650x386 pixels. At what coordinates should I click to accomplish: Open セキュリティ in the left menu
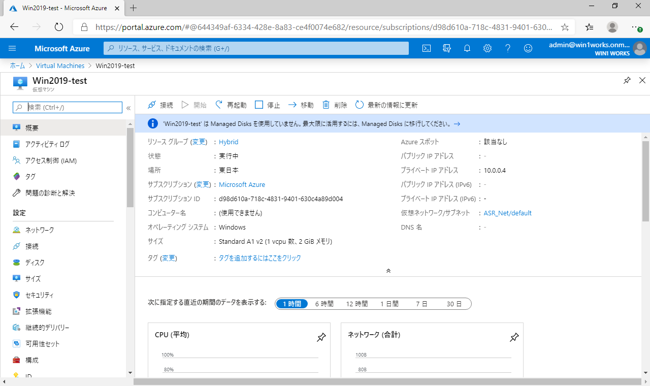[x=63, y=295]
